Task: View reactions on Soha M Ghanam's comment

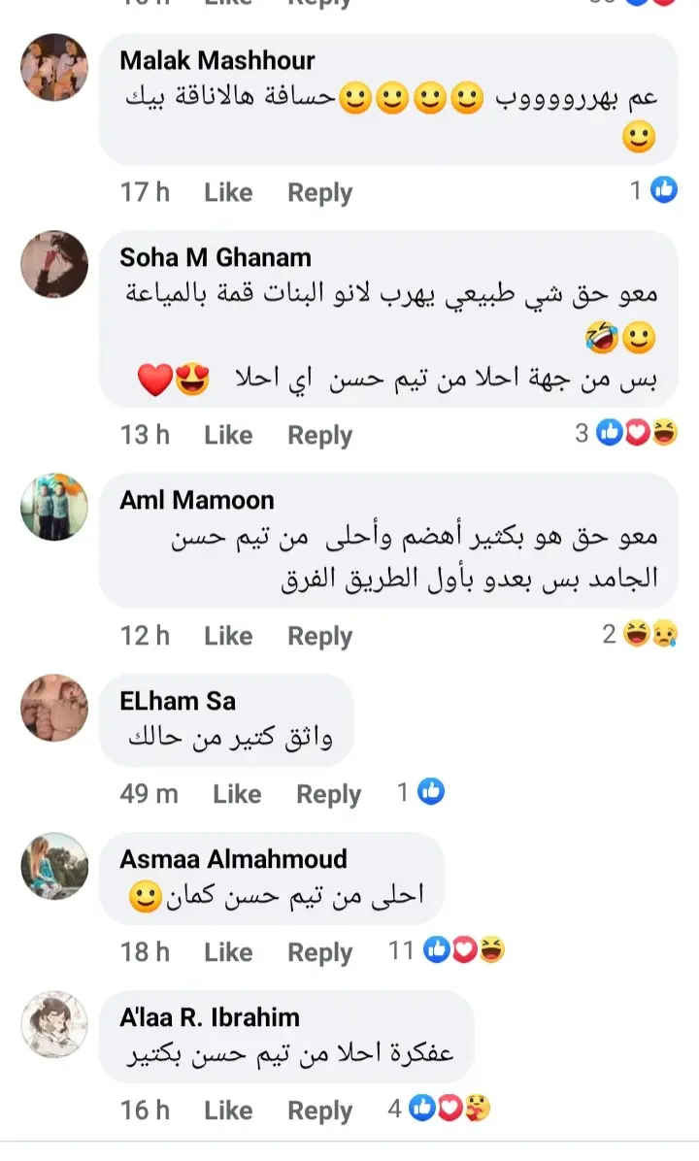Action: (626, 432)
